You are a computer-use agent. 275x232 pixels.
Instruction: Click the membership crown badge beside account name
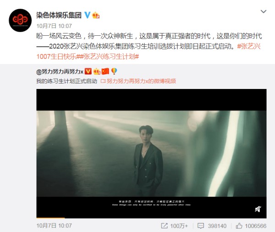(96, 15)
